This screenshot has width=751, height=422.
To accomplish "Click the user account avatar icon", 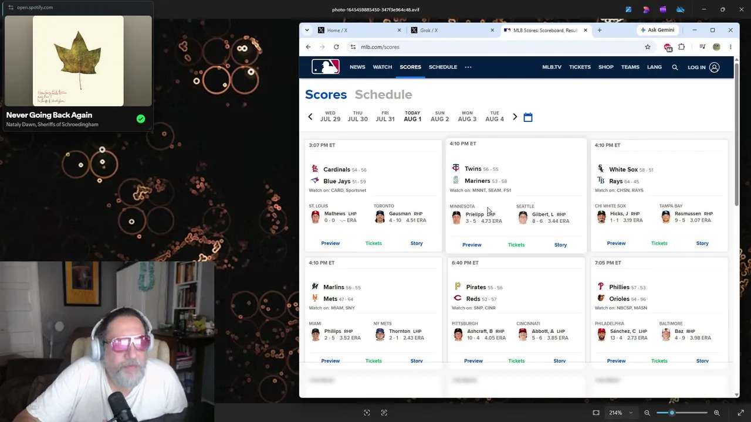I will (714, 67).
